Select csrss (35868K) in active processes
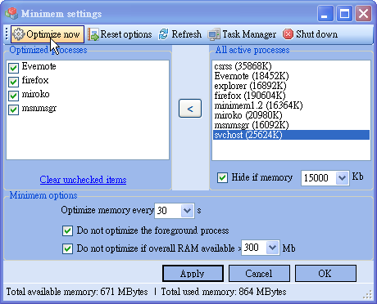This screenshot has width=377, height=304. click(x=291, y=66)
